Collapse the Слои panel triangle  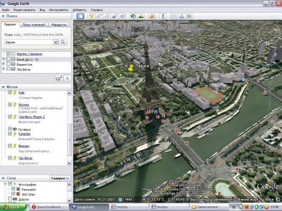[x=3, y=178]
